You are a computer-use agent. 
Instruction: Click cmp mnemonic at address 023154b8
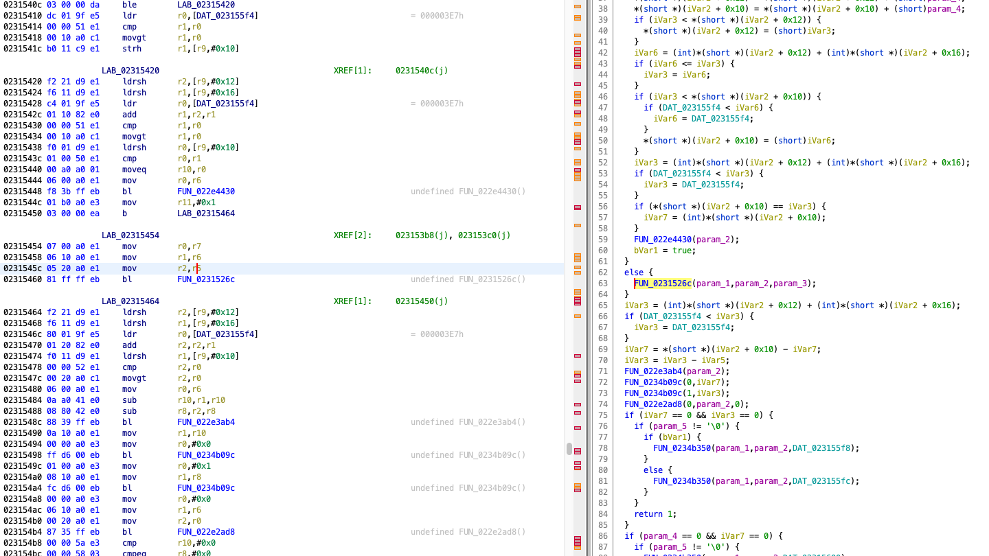130,543
